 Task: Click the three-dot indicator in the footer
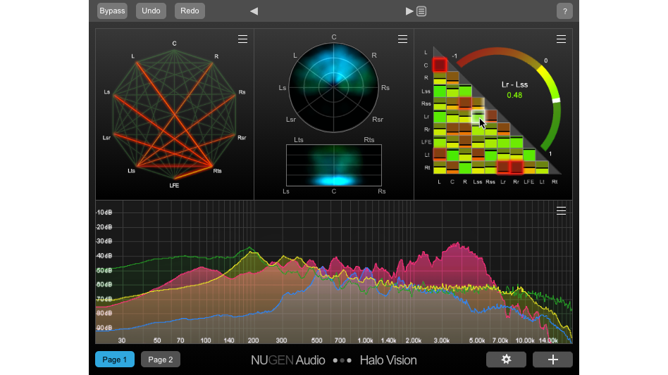point(342,360)
